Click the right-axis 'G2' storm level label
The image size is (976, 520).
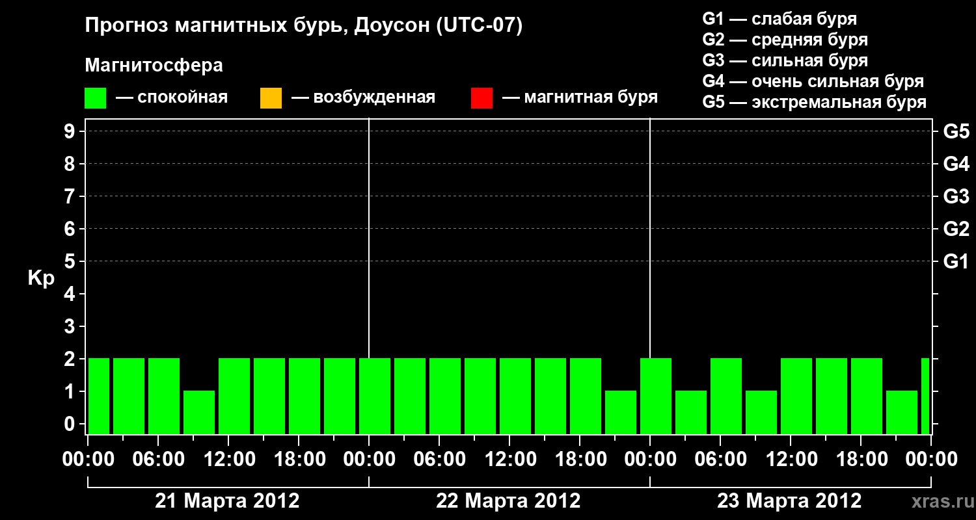pos(956,229)
